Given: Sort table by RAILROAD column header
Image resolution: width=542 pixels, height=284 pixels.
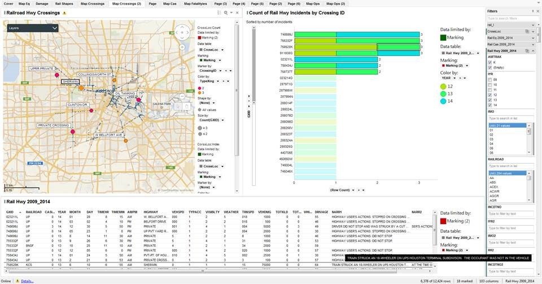Looking at the screenshot, I should point(33,212).
